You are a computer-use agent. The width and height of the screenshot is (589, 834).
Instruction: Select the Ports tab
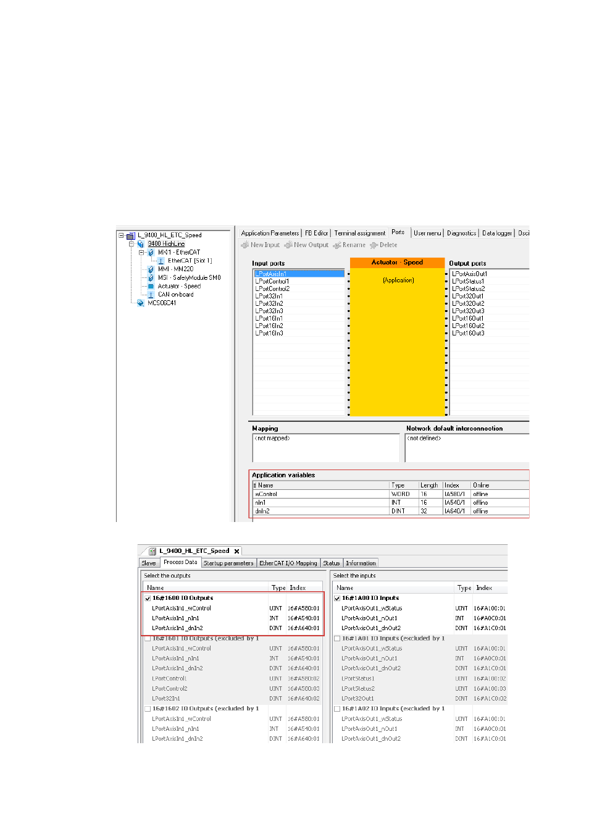pyautogui.click(x=398, y=232)
